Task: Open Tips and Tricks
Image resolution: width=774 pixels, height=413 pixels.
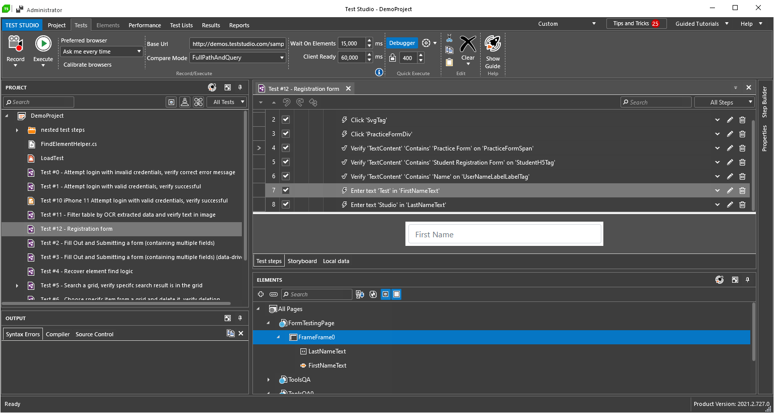Action: coord(636,24)
